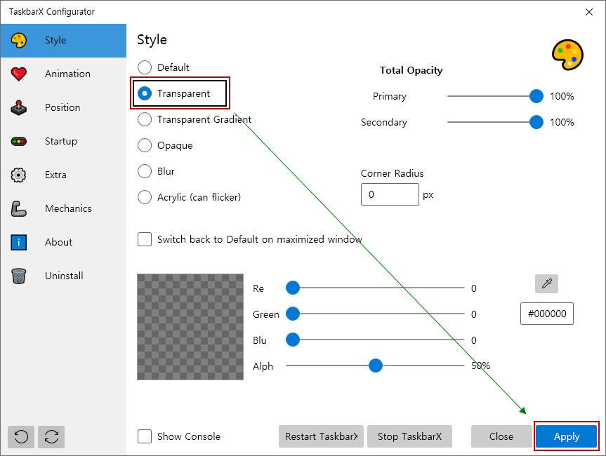Close the TaskbarX Configurator window
This screenshot has height=456, width=606.
tap(589, 12)
